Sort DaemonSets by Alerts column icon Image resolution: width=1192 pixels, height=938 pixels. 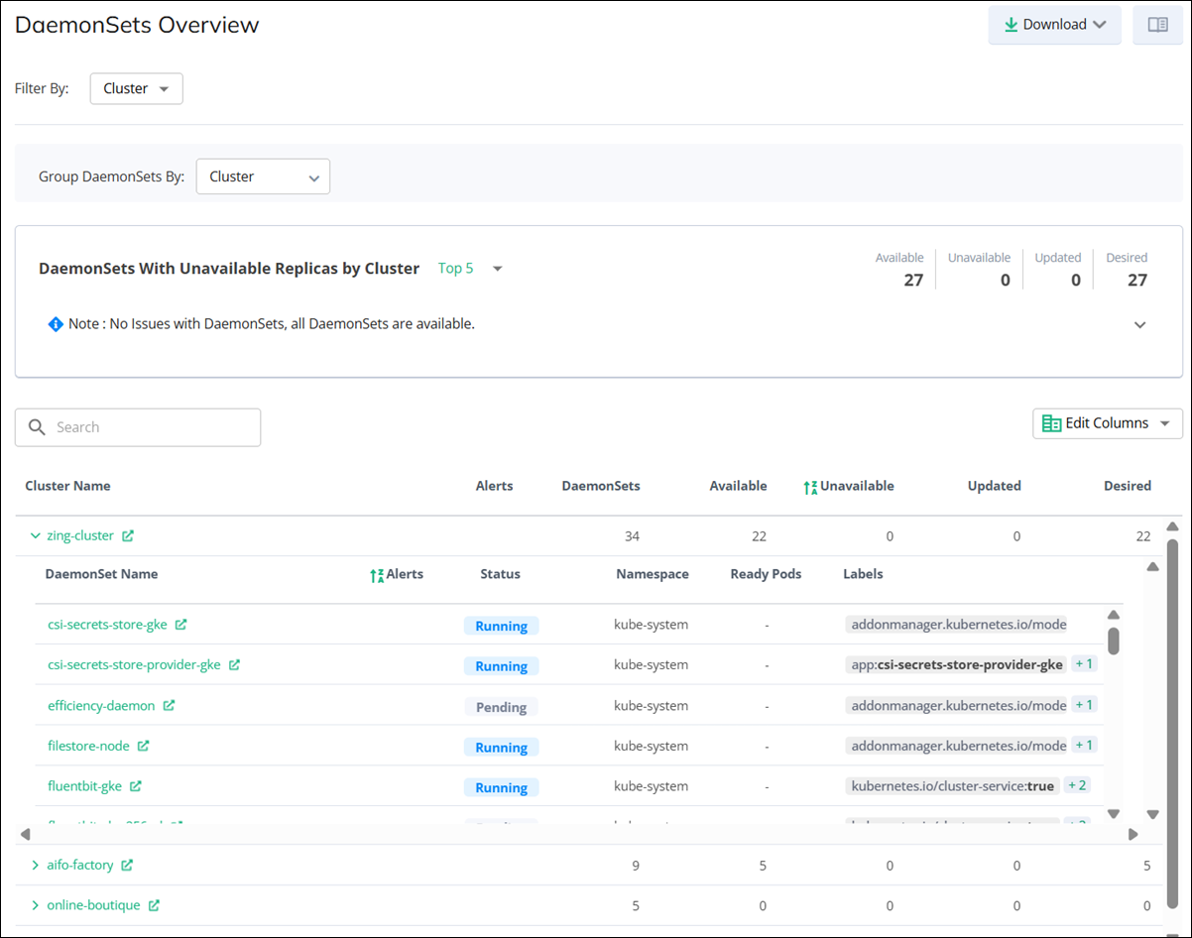pyautogui.click(x=376, y=575)
